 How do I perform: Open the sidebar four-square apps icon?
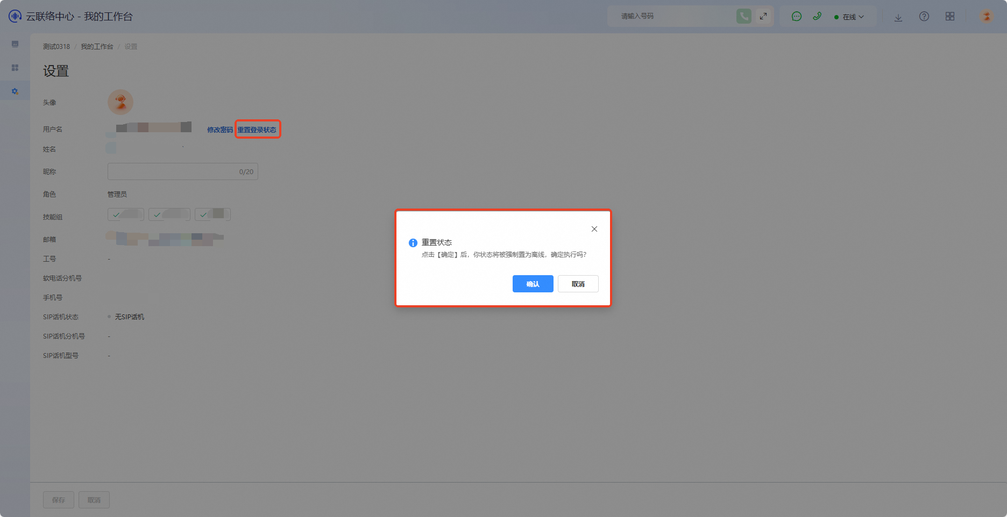click(15, 68)
